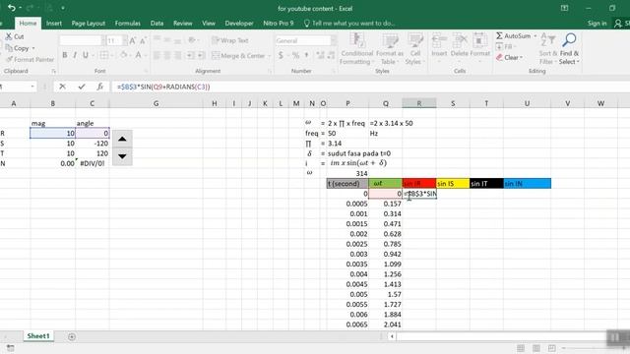Click the Undo arrow in the title bar

point(11,8)
